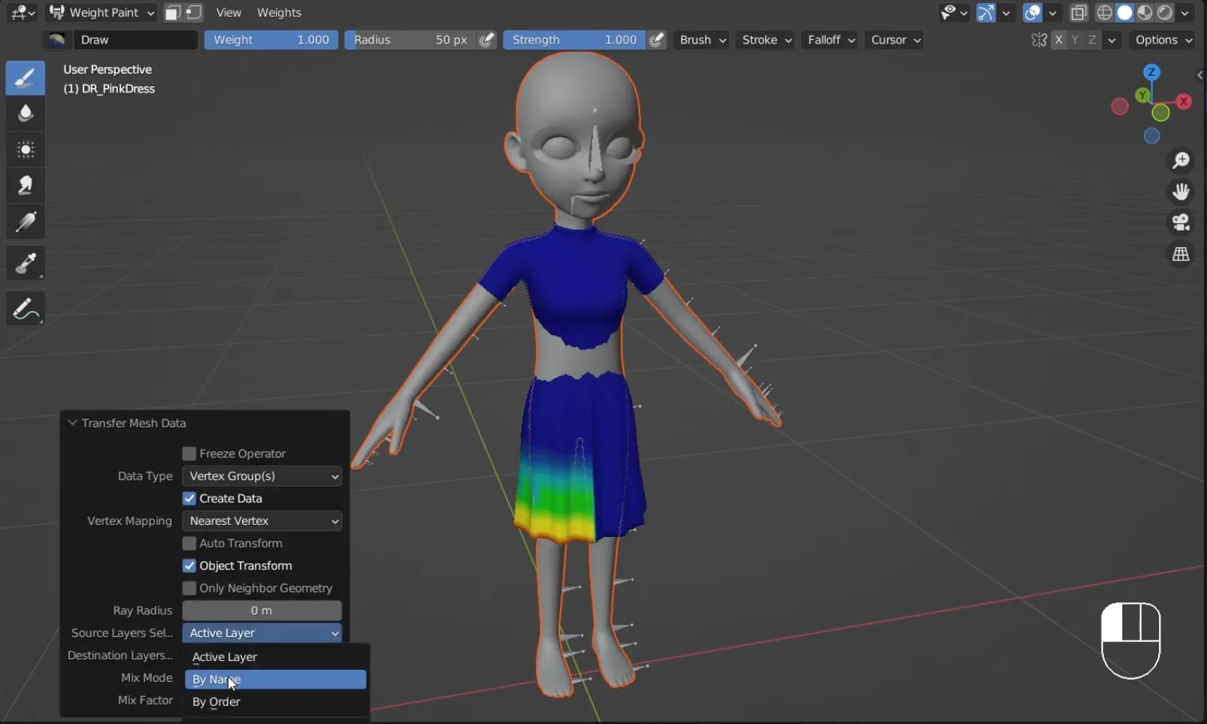
Task: Click the Draw brush name field
Action: [135, 40]
